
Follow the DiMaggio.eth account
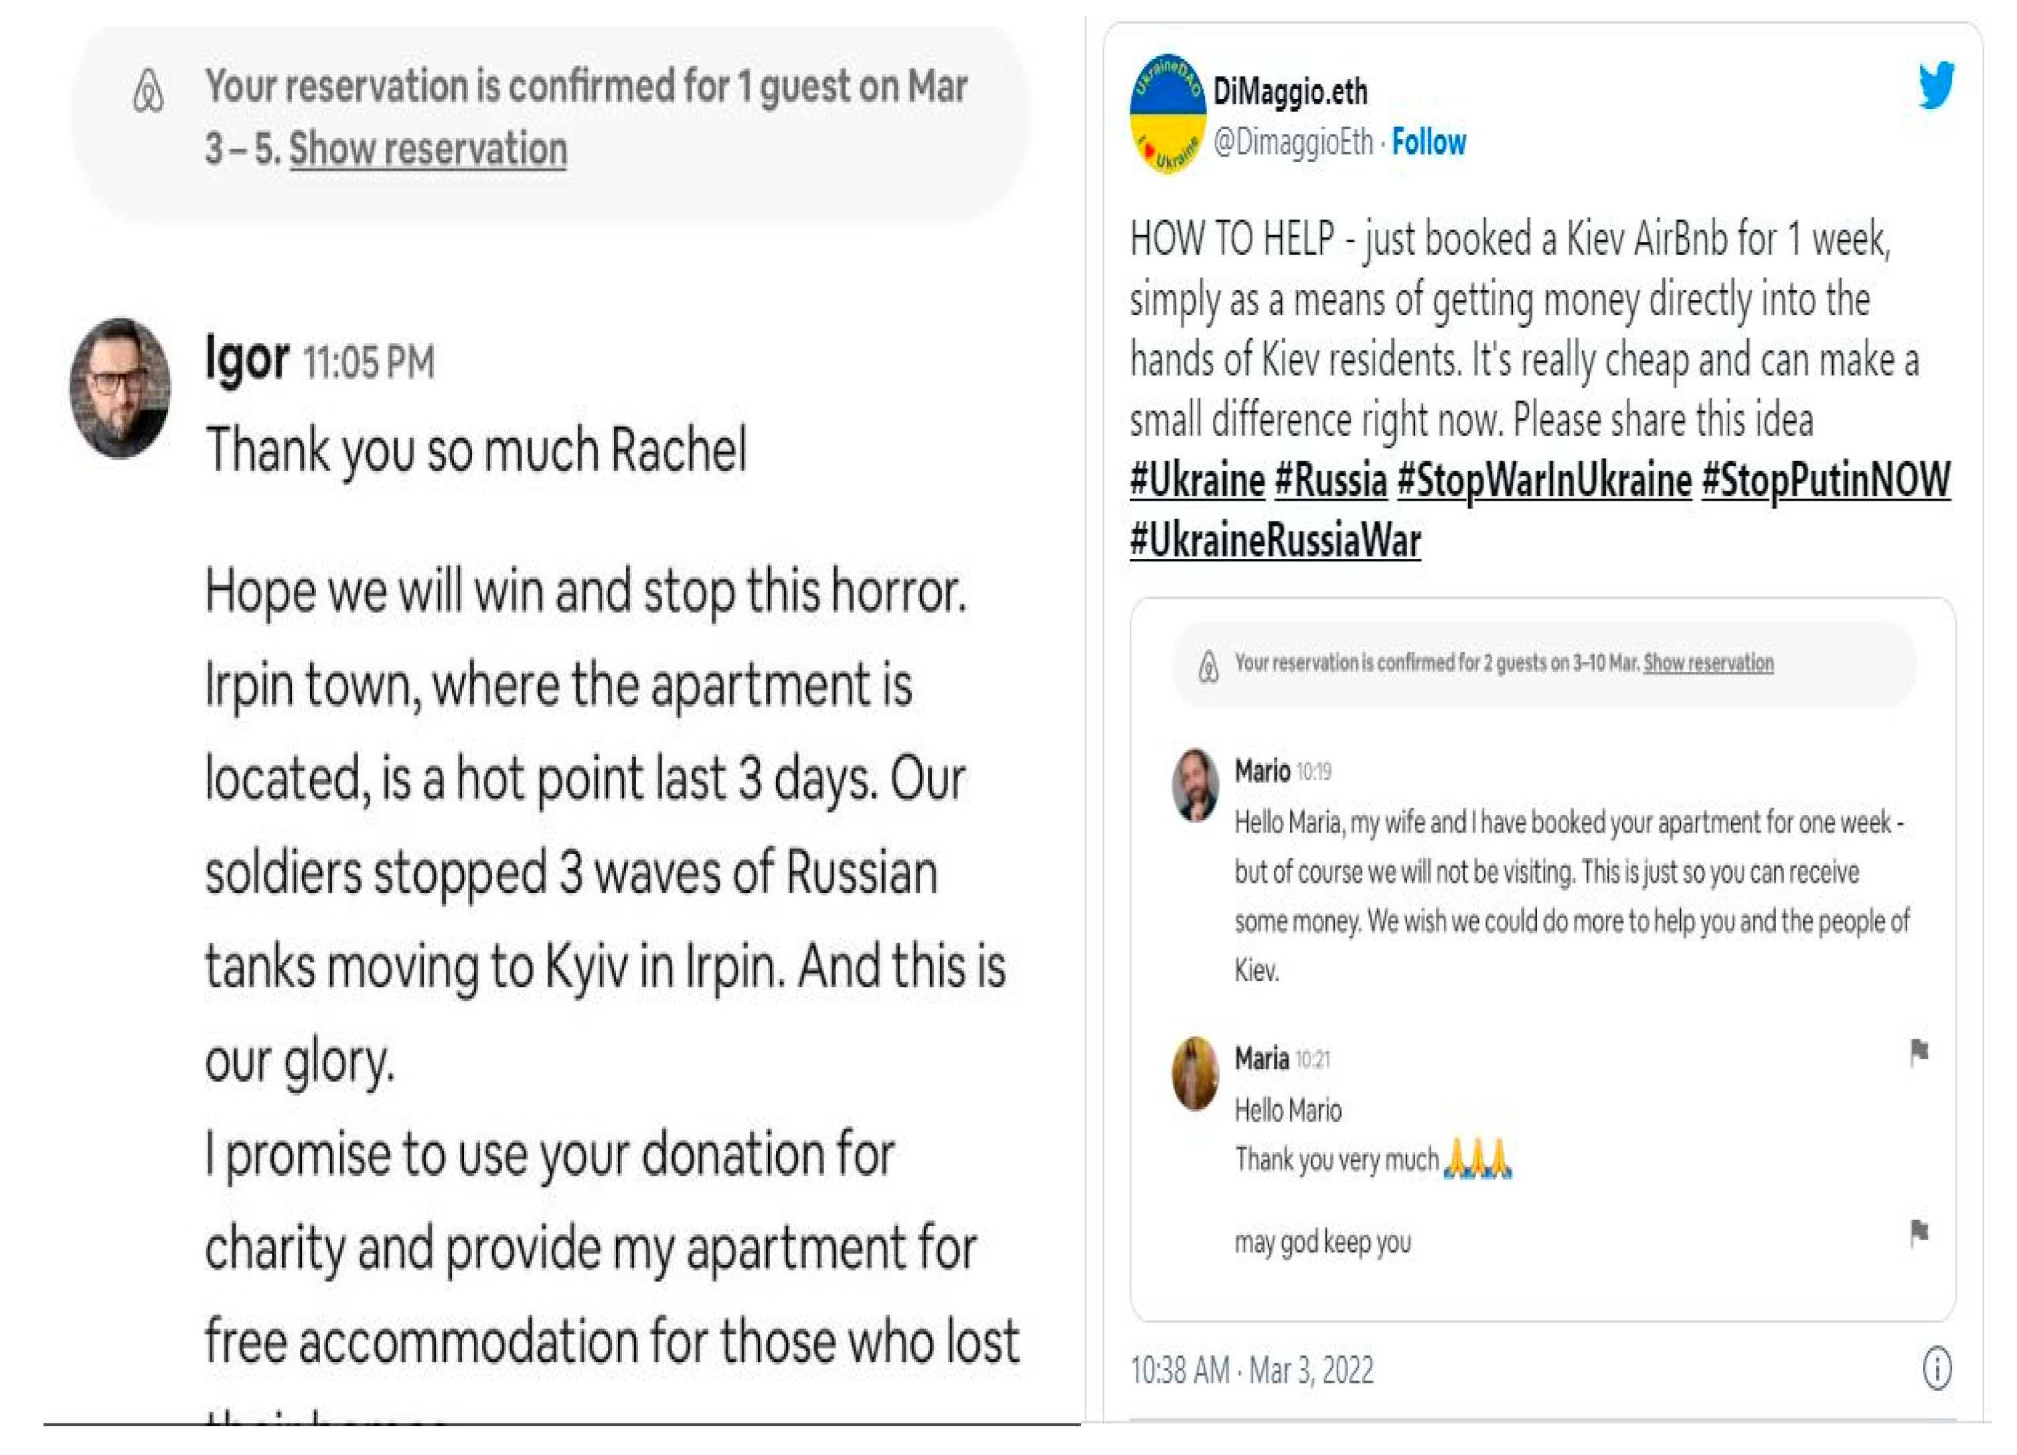tap(1429, 143)
